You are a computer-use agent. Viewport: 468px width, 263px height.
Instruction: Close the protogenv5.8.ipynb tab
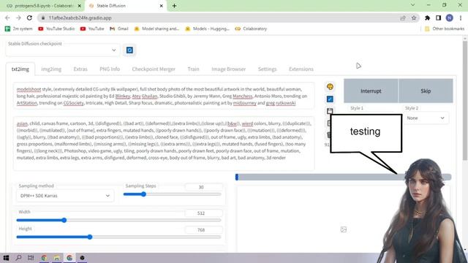coord(80,6)
